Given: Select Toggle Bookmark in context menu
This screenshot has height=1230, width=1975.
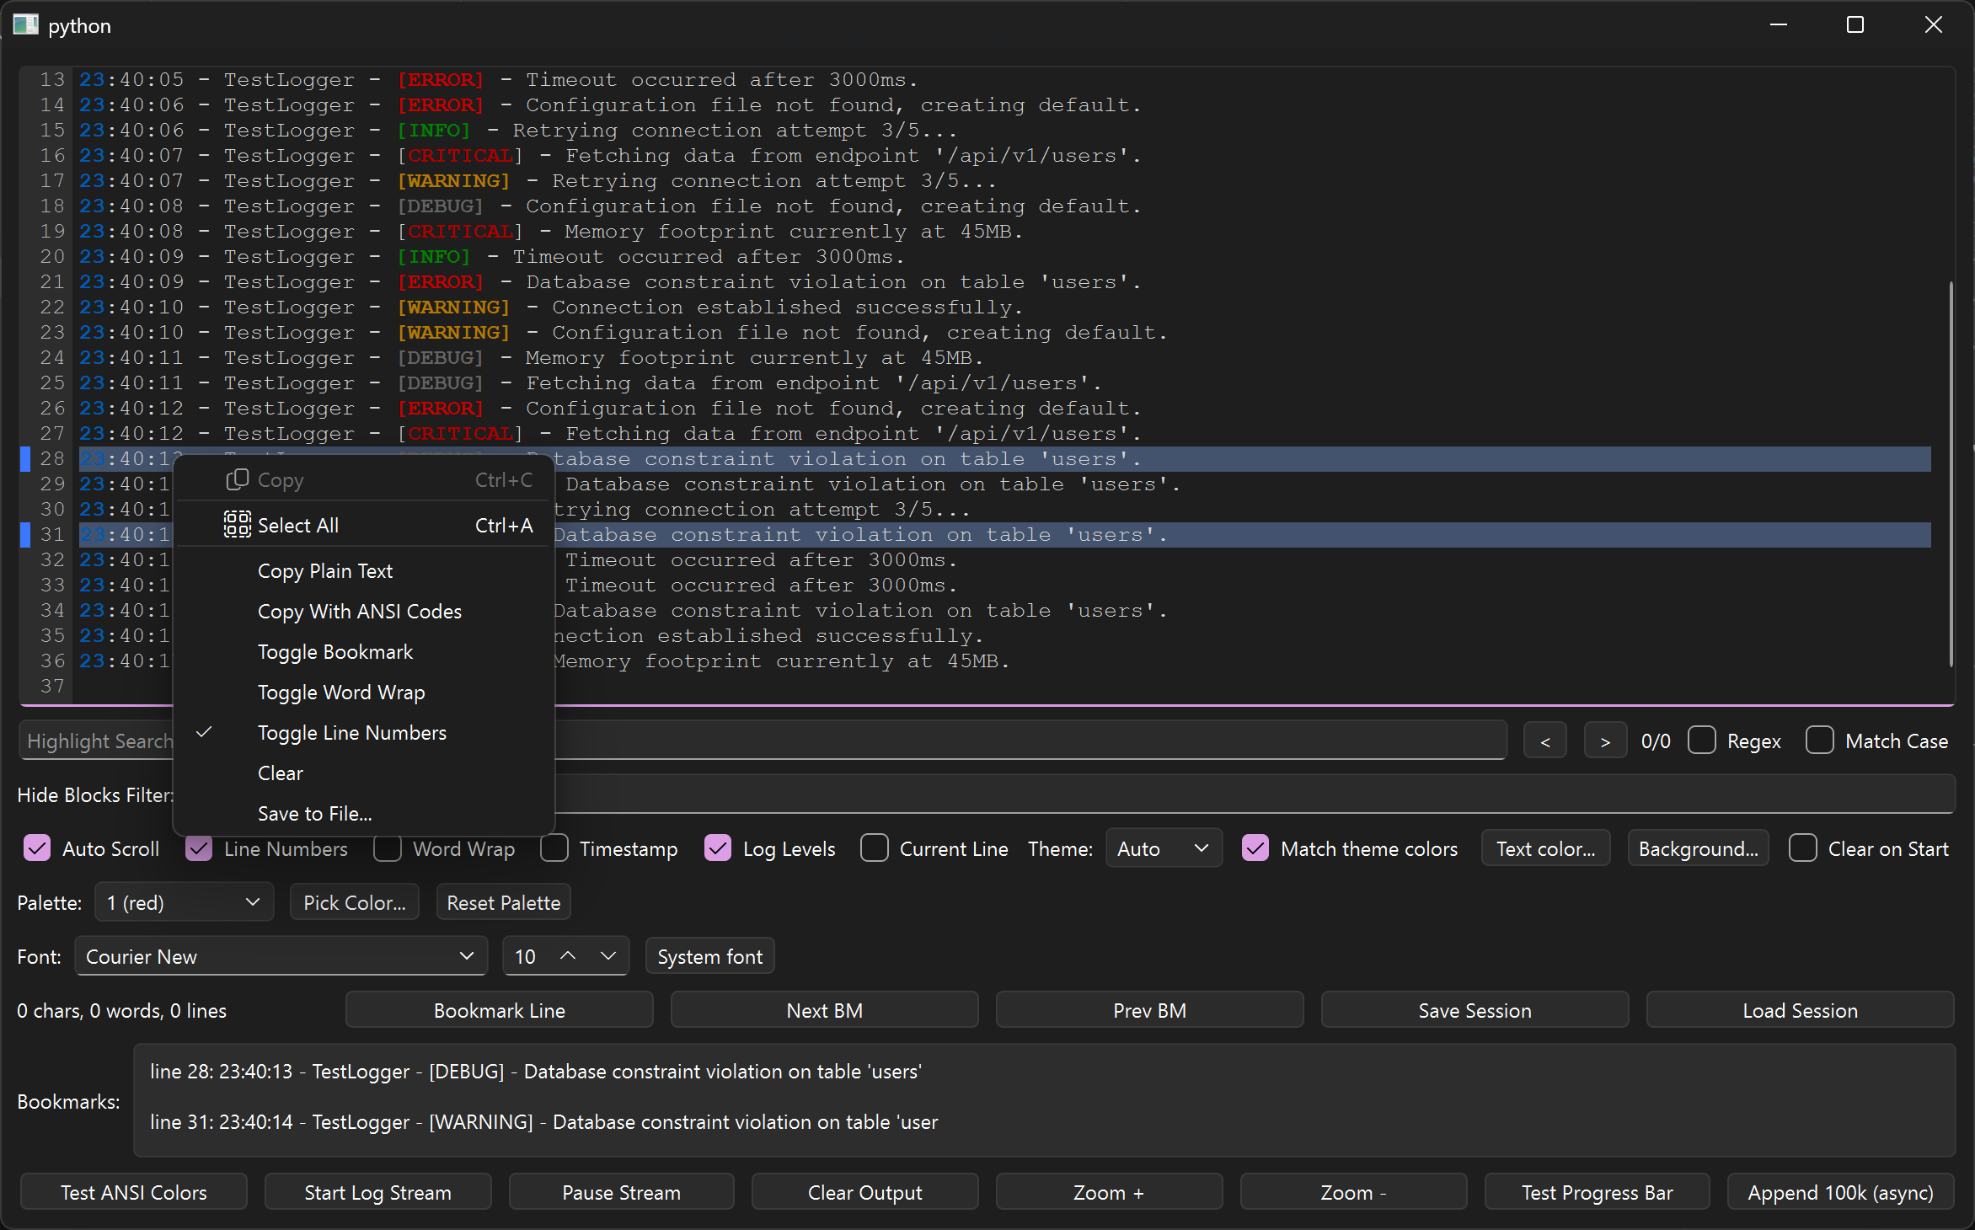Looking at the screenshot, I should point(364,651).
